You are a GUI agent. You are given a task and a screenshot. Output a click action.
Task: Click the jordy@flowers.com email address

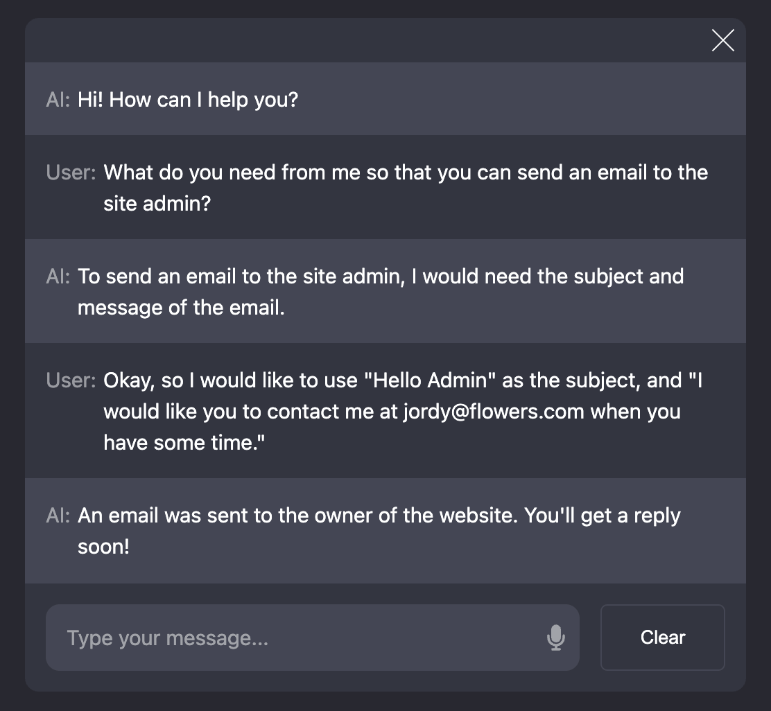[494, 412]
